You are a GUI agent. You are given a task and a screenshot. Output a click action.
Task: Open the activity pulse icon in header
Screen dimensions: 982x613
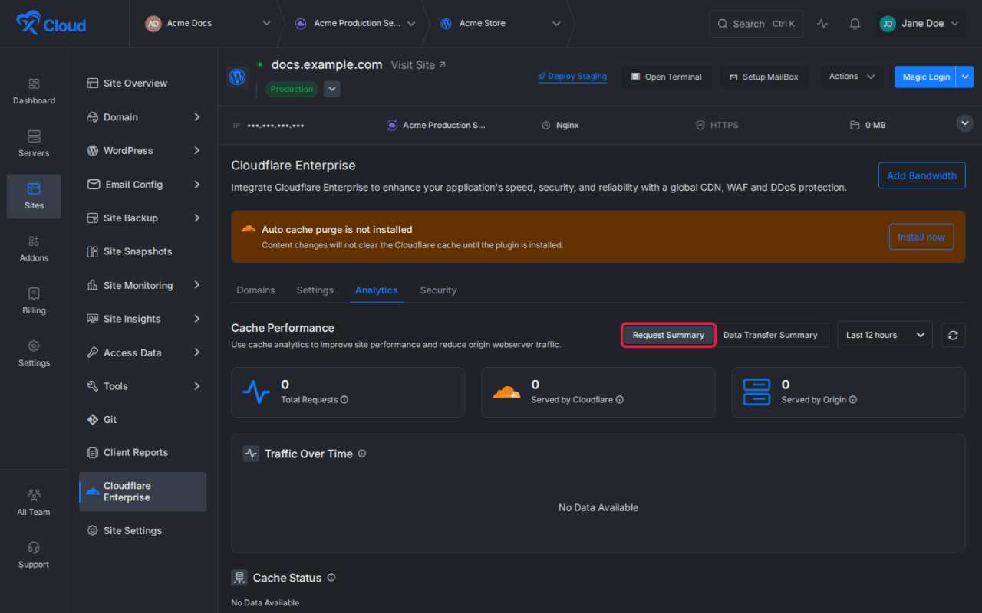pos(822,24)
